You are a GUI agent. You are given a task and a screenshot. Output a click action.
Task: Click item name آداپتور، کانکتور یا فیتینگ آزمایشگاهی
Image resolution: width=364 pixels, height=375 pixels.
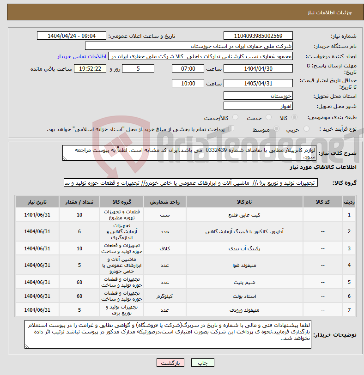click(x=244, y=231)
